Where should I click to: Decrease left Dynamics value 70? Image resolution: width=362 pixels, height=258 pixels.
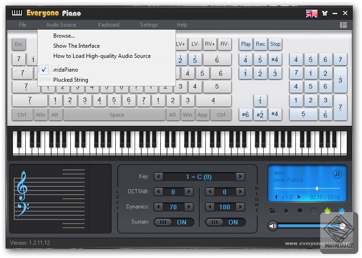[158, 207]
